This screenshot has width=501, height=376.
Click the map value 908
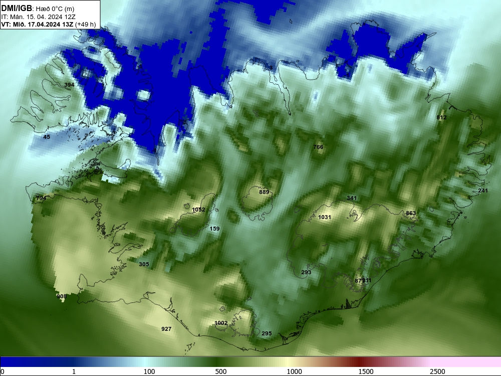pyautogui.click(x=62, y=296)
